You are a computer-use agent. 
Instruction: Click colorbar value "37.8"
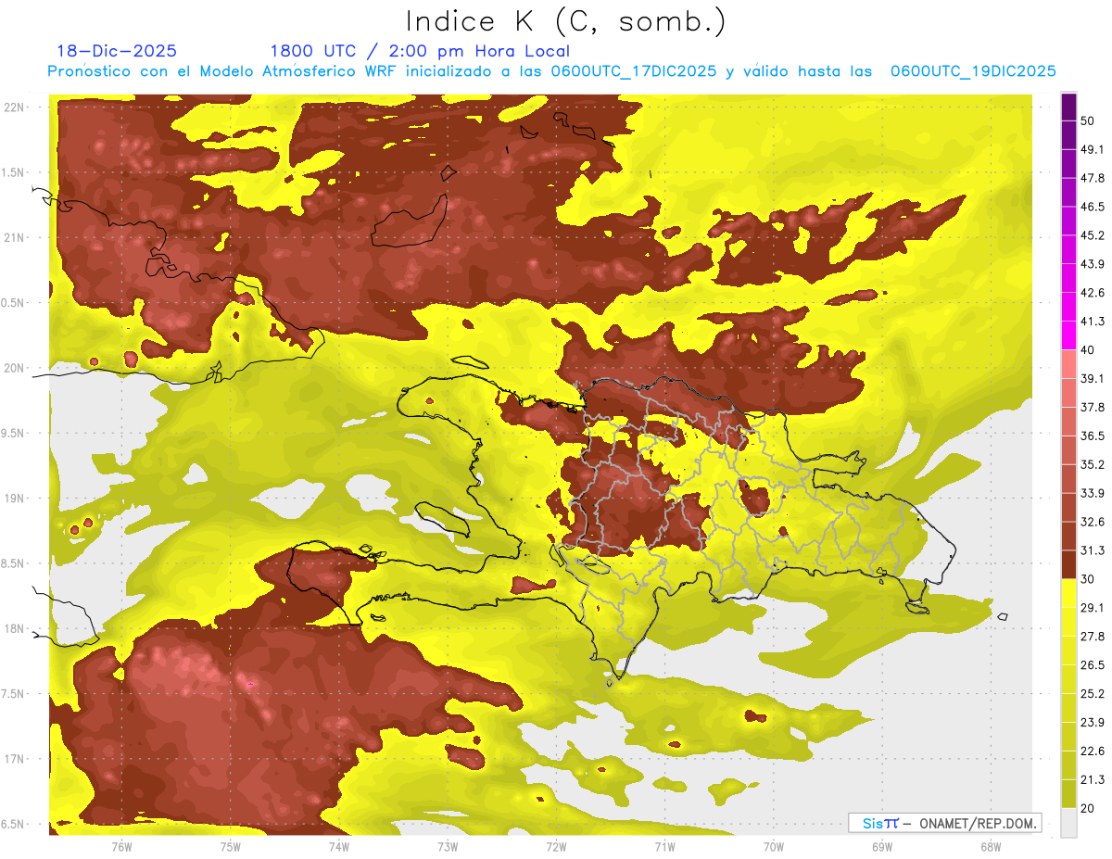coord(1093,407)
